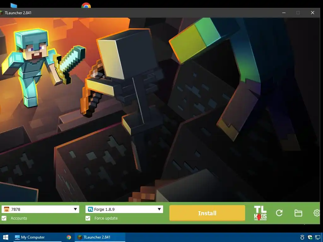Close the TLauncher window

point(313,13)
